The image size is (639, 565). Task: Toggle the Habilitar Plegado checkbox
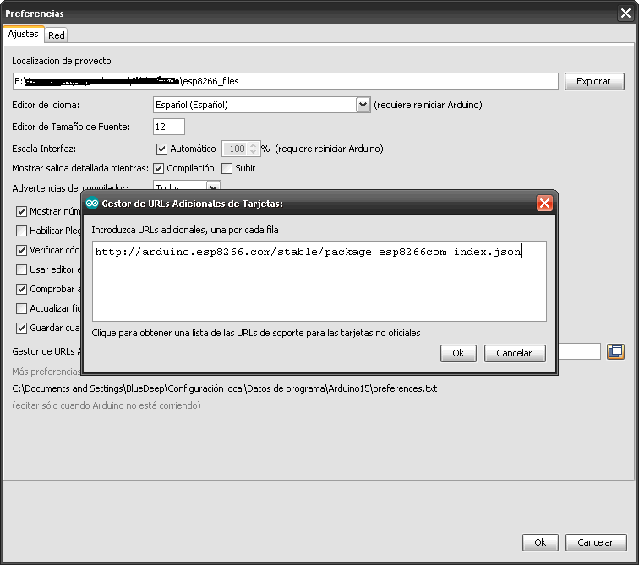22,231
